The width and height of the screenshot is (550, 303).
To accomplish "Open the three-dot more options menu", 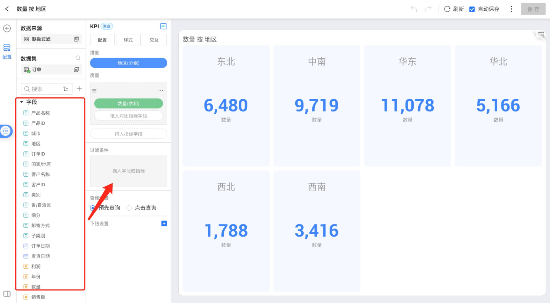I will (x=511, y=9).
